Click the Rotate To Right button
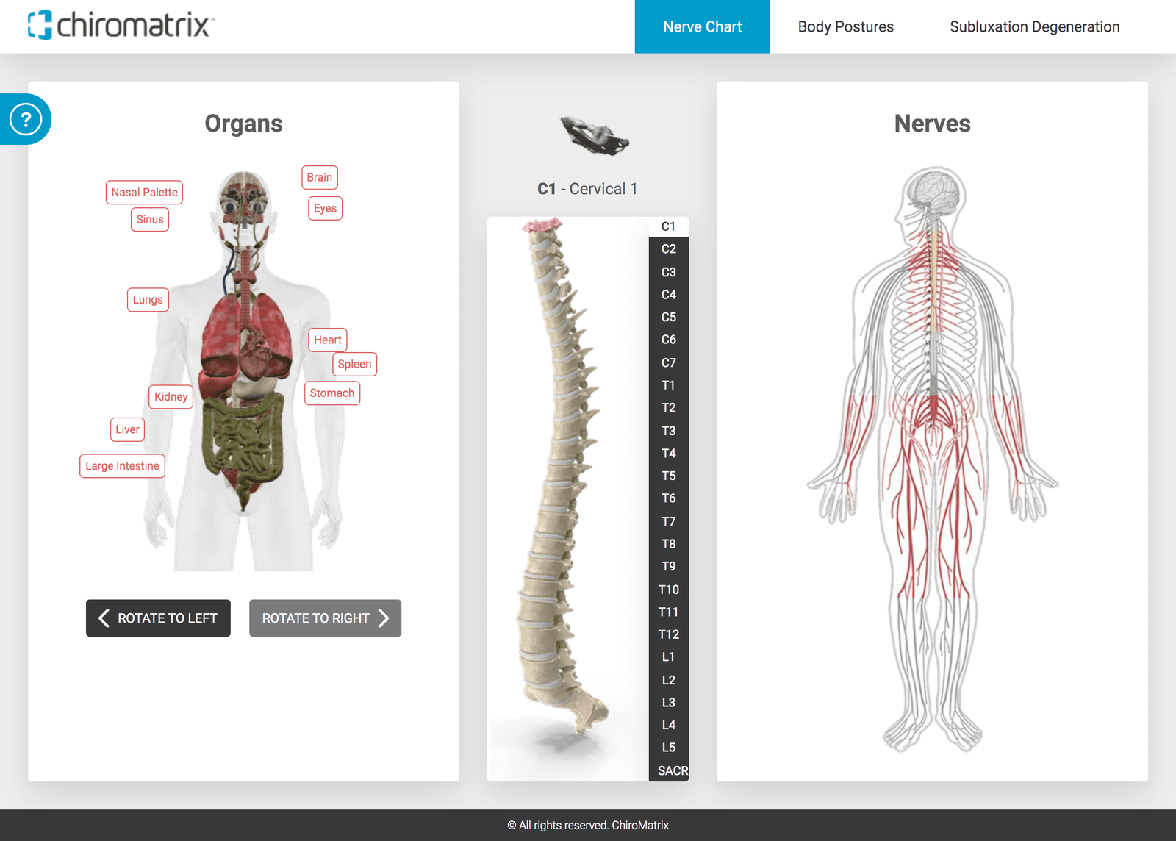The image size is (1176, 841). pos(325,618)
